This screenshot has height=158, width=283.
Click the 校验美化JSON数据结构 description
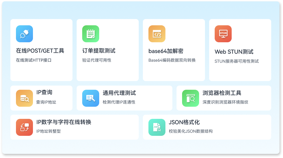pyautogui.click(x=190, y=131)
